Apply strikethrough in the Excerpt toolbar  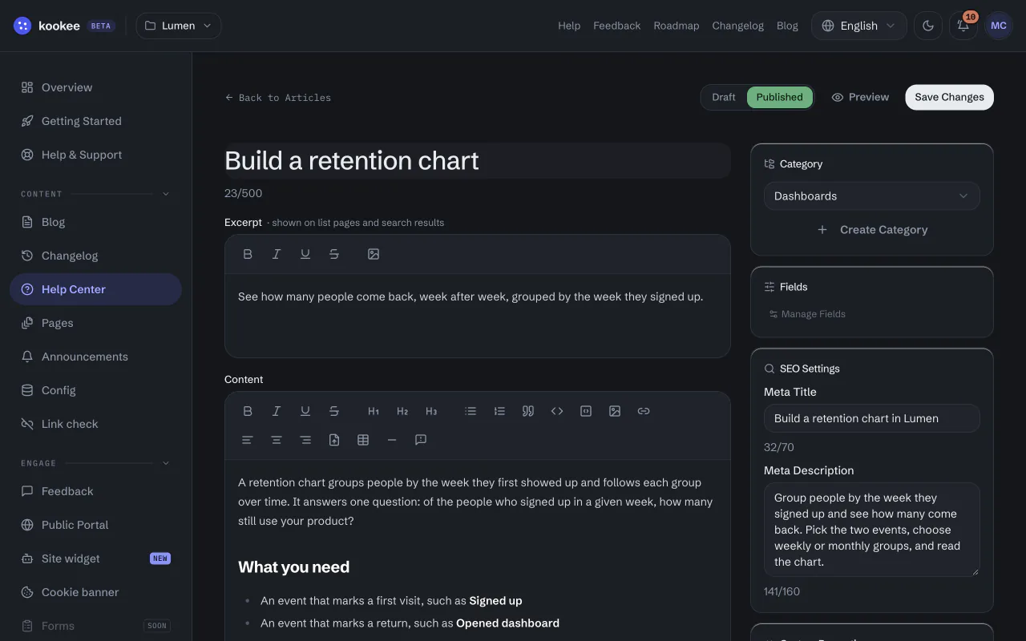pos(334,254)
